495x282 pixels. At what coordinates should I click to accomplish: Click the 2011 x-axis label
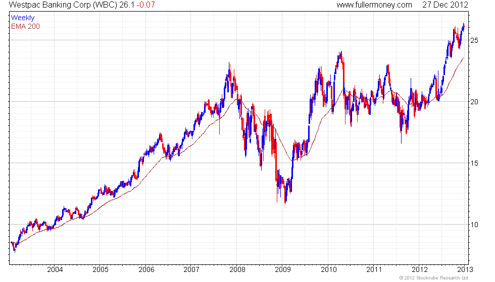point(374,269)
